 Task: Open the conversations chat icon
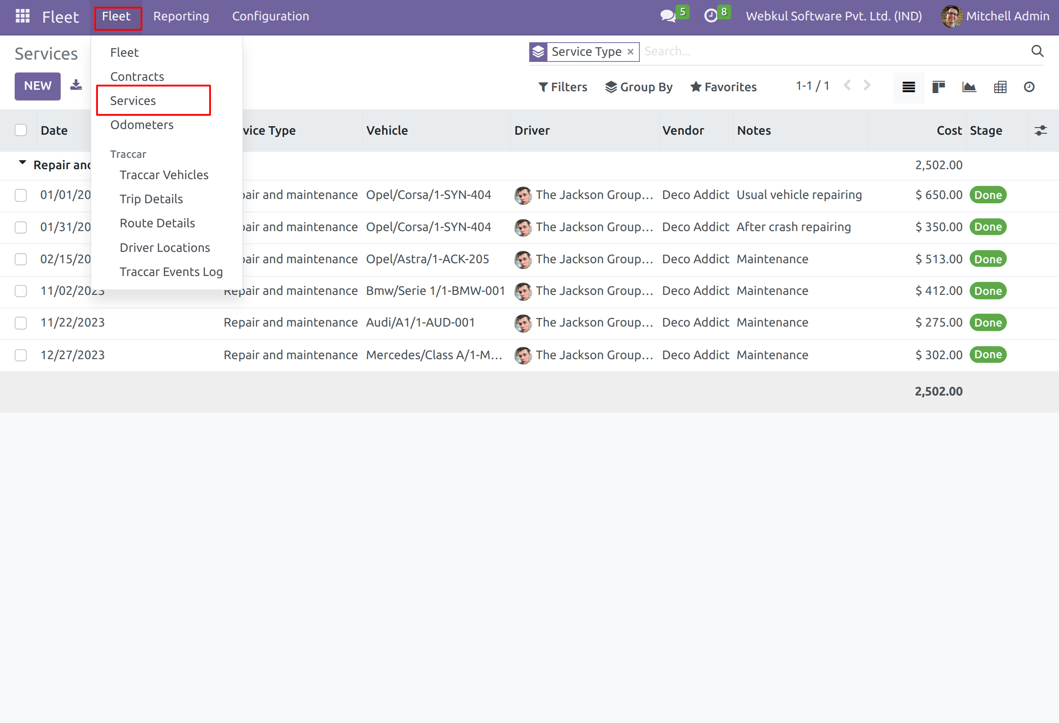[667, 16]
